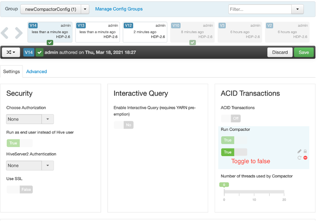
Task: Click the Discard button
Action: (x=280, y=52)
